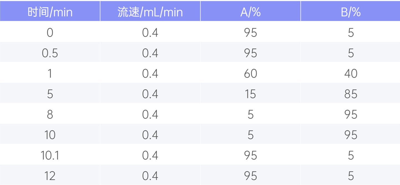Select the time cell showing 1

point(50,74)
